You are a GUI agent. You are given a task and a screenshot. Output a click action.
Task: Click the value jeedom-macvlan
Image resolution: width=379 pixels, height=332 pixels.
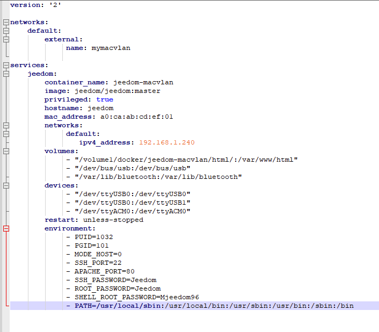143,82
